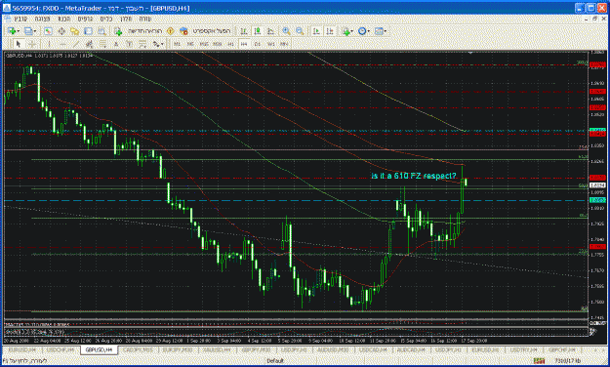The width and height of the screenshot is (610, 367).
Task: Launch the Strategy Tester icon
Action: (x=102, y=31)
